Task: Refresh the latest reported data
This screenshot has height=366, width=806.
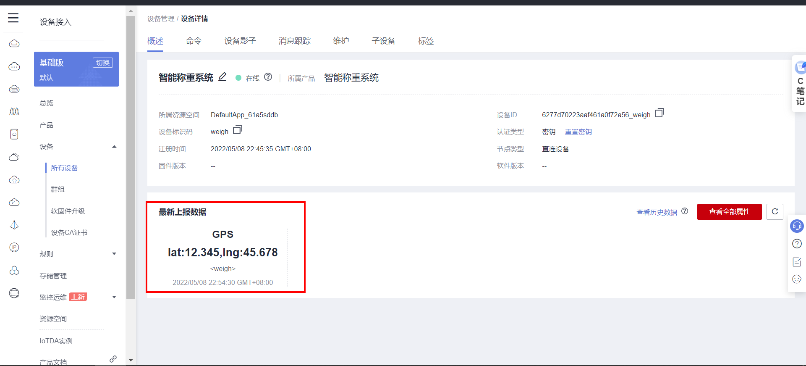Action: tap(775, 211)
